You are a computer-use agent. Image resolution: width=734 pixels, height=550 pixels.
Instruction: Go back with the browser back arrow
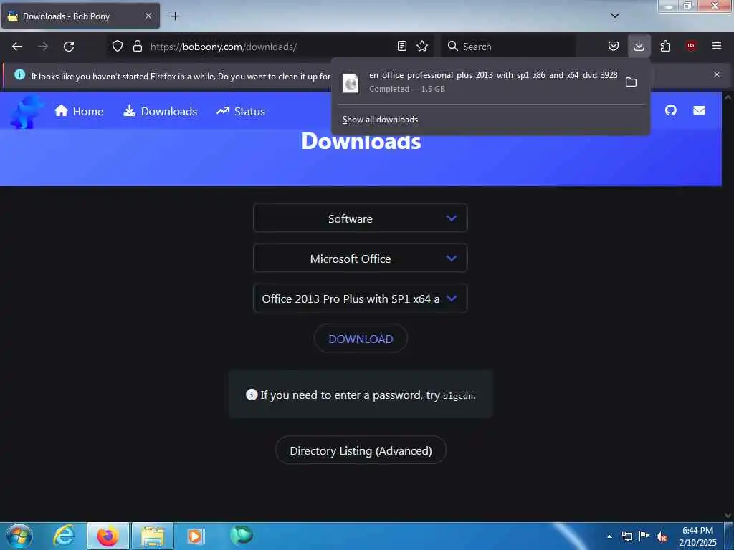pos(17,47)
